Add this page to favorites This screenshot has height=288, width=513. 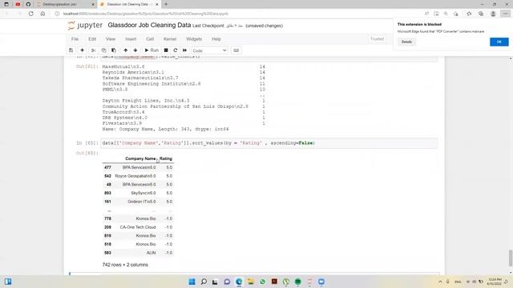click(456, 14)
